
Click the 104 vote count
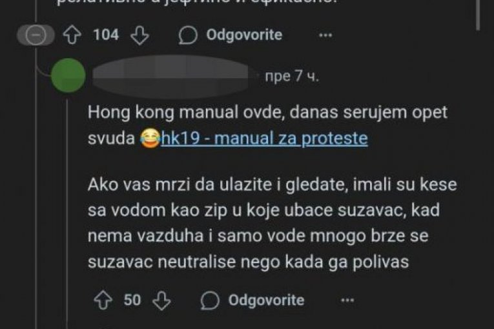(x=106, y=35)
